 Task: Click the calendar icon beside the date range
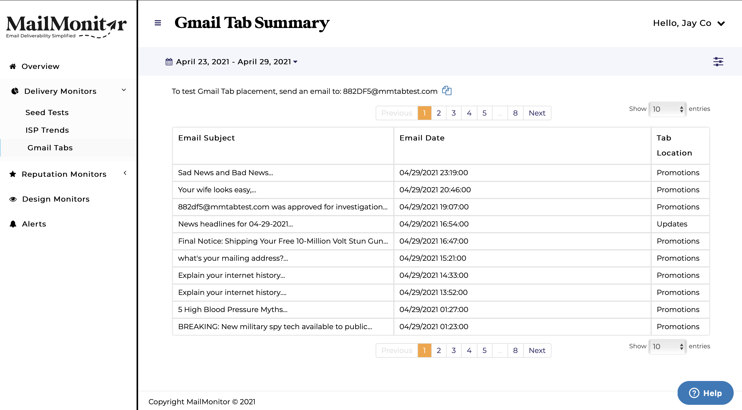(169, 61)
